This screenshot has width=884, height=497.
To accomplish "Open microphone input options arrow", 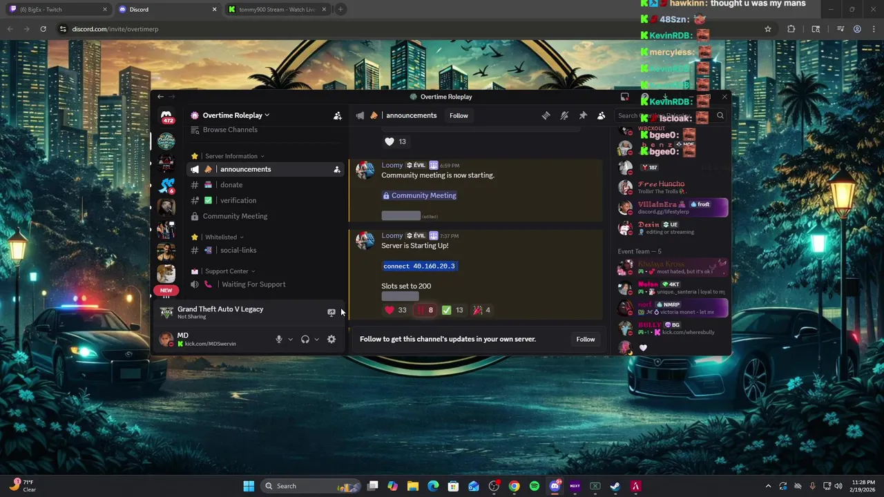I will pos(290,339).
